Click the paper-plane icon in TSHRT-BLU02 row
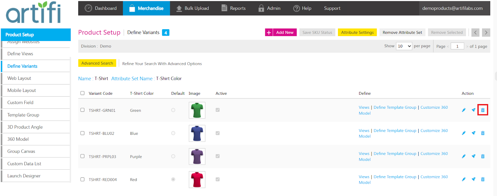The image size is (497, 196). tap(473, 133)
